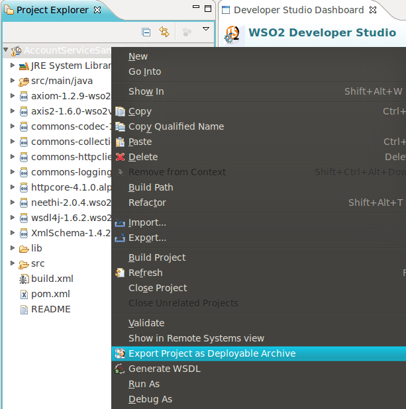Viewport: 406px width, 409px height.
Task: Collapse the AccountServiceSample project node
Action: coord(6,50)
